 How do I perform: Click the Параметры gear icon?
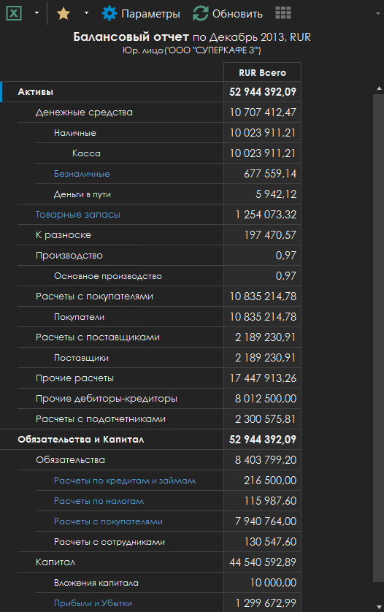click(x=110, y=13)
